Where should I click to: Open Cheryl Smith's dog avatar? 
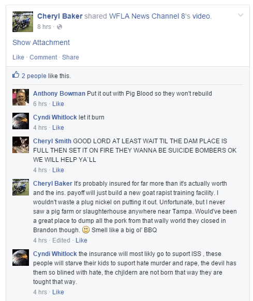21,145
